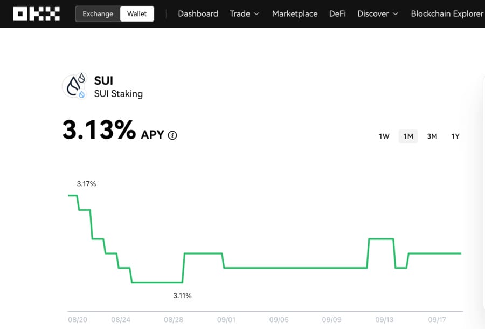Click the 08/28 date on the axis
The height and width of the screenshot is (329, 485).
point(174,320)
